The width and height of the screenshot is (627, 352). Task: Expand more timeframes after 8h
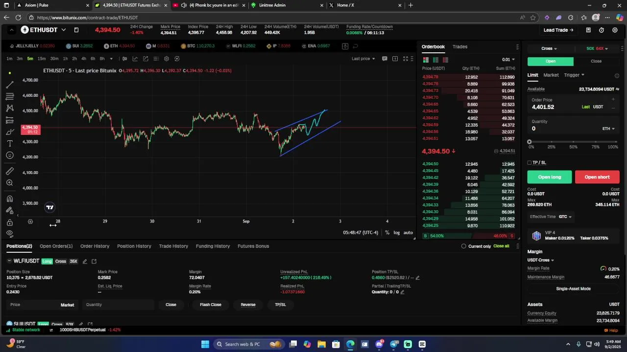coord(111,59)
